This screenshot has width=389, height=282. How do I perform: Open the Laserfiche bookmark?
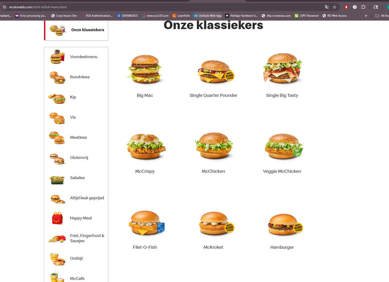pos(181,16)
